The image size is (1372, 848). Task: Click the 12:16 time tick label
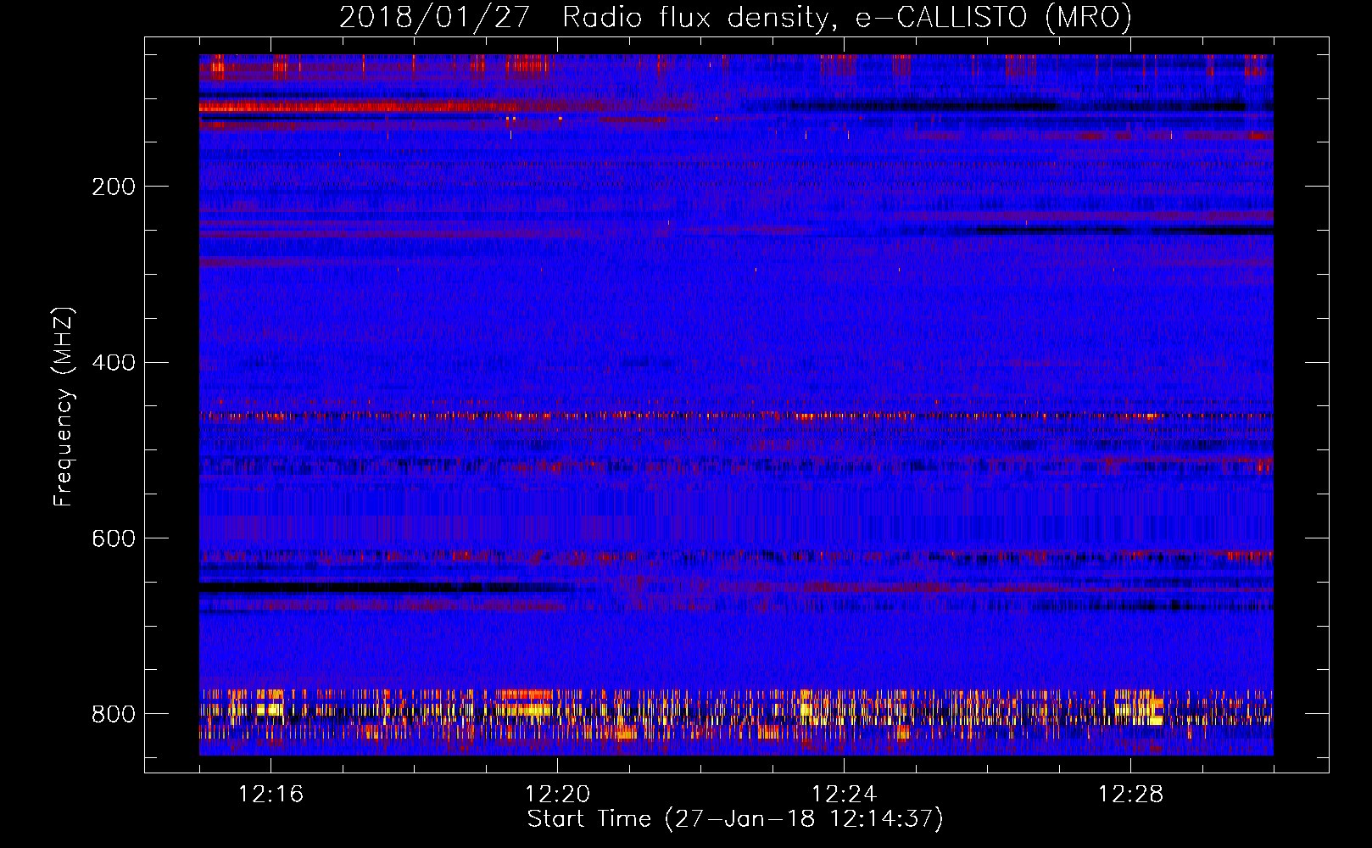coord(271,794)
